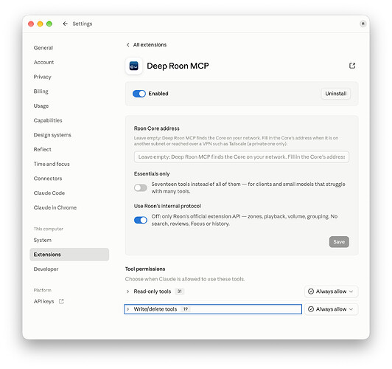Open the API keys link
Image resolution: width=392 pixels, height=369 pixels.
[43, 301]
